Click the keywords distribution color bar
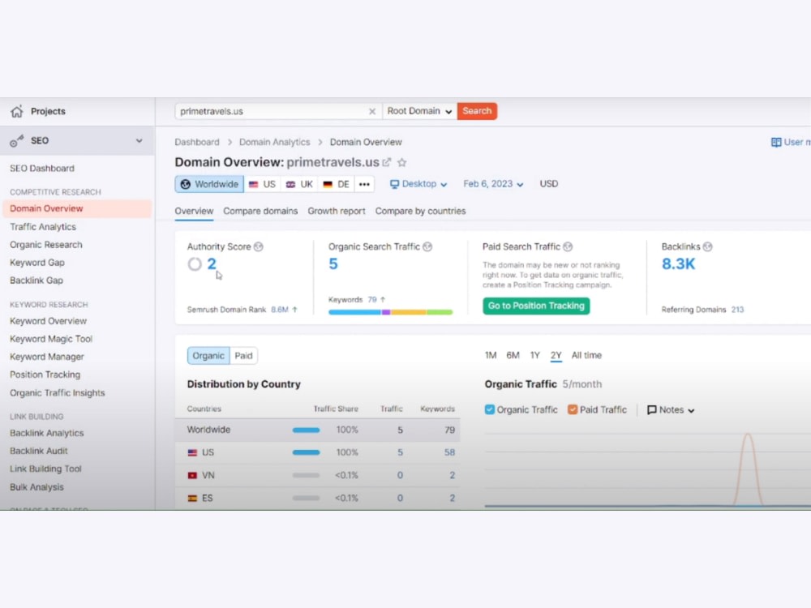 [x=391, y=312]
